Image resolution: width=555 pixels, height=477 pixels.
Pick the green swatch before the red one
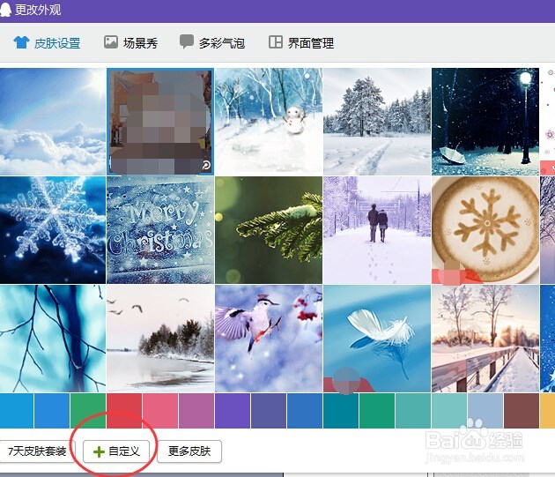(88, 411)
